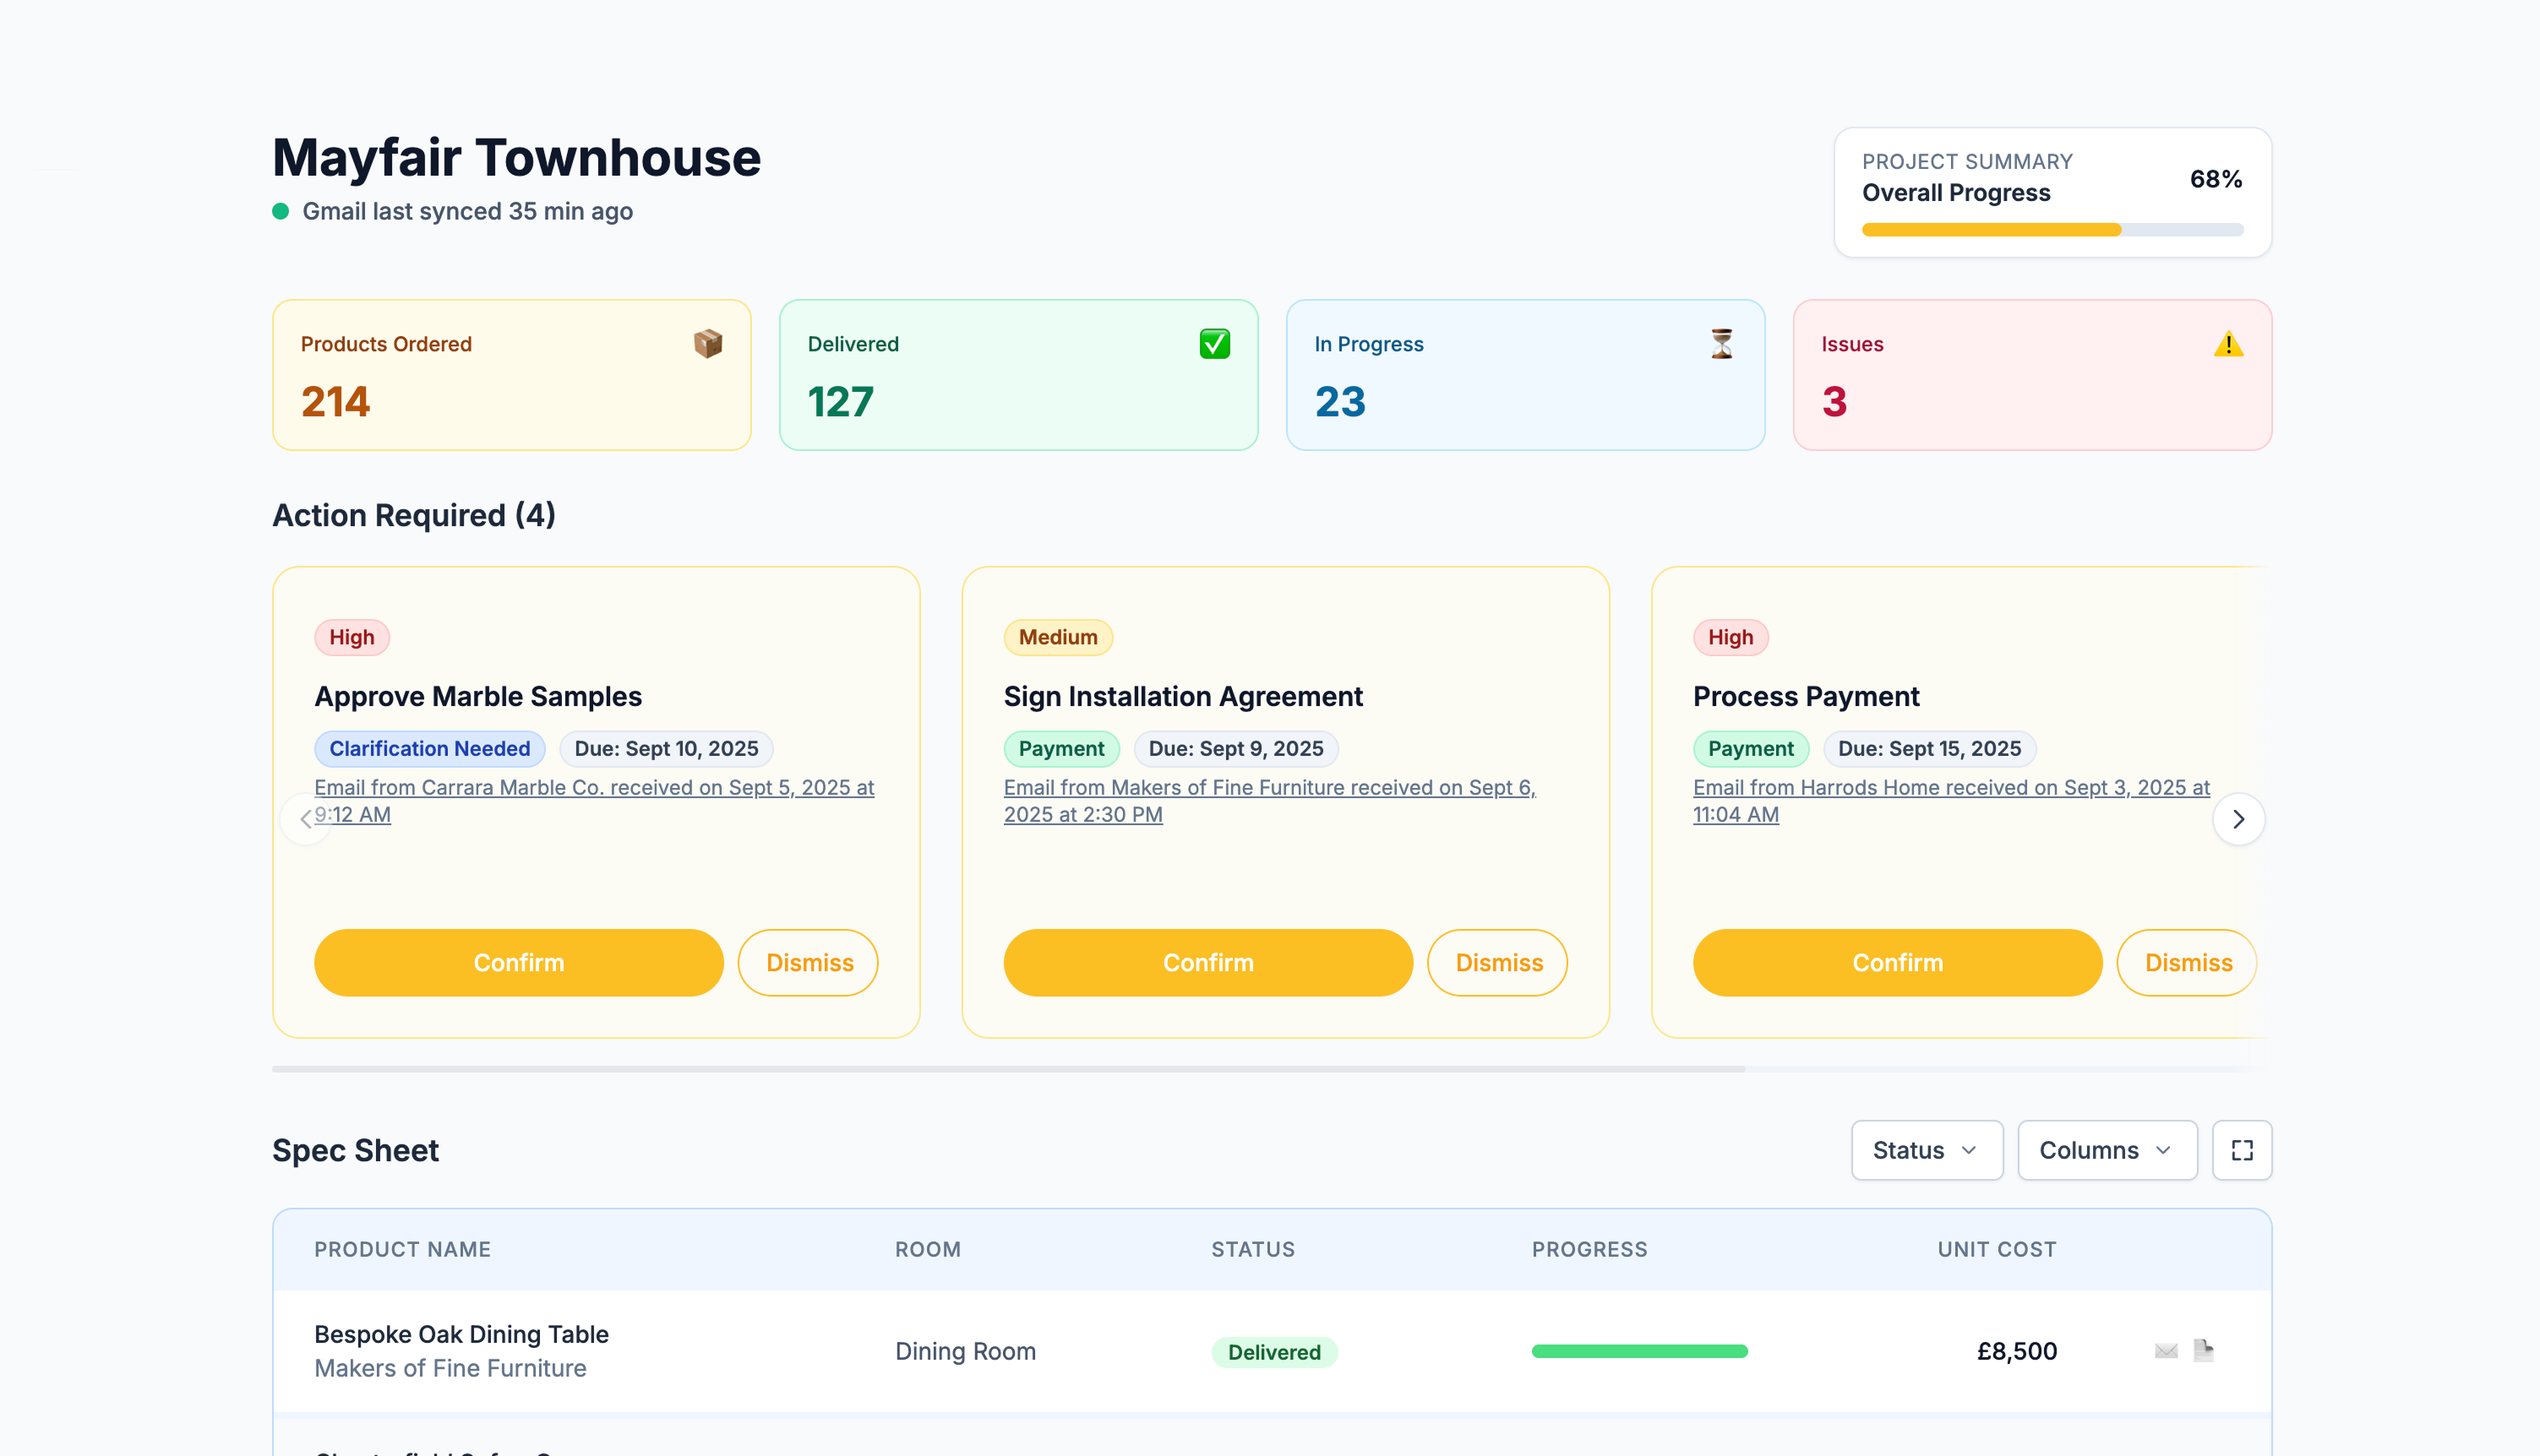Image resolution: width=2540 pixels, height=1456 pixels.
Task: Click the Approve Marble Samples title
Action: click(478, 696)
